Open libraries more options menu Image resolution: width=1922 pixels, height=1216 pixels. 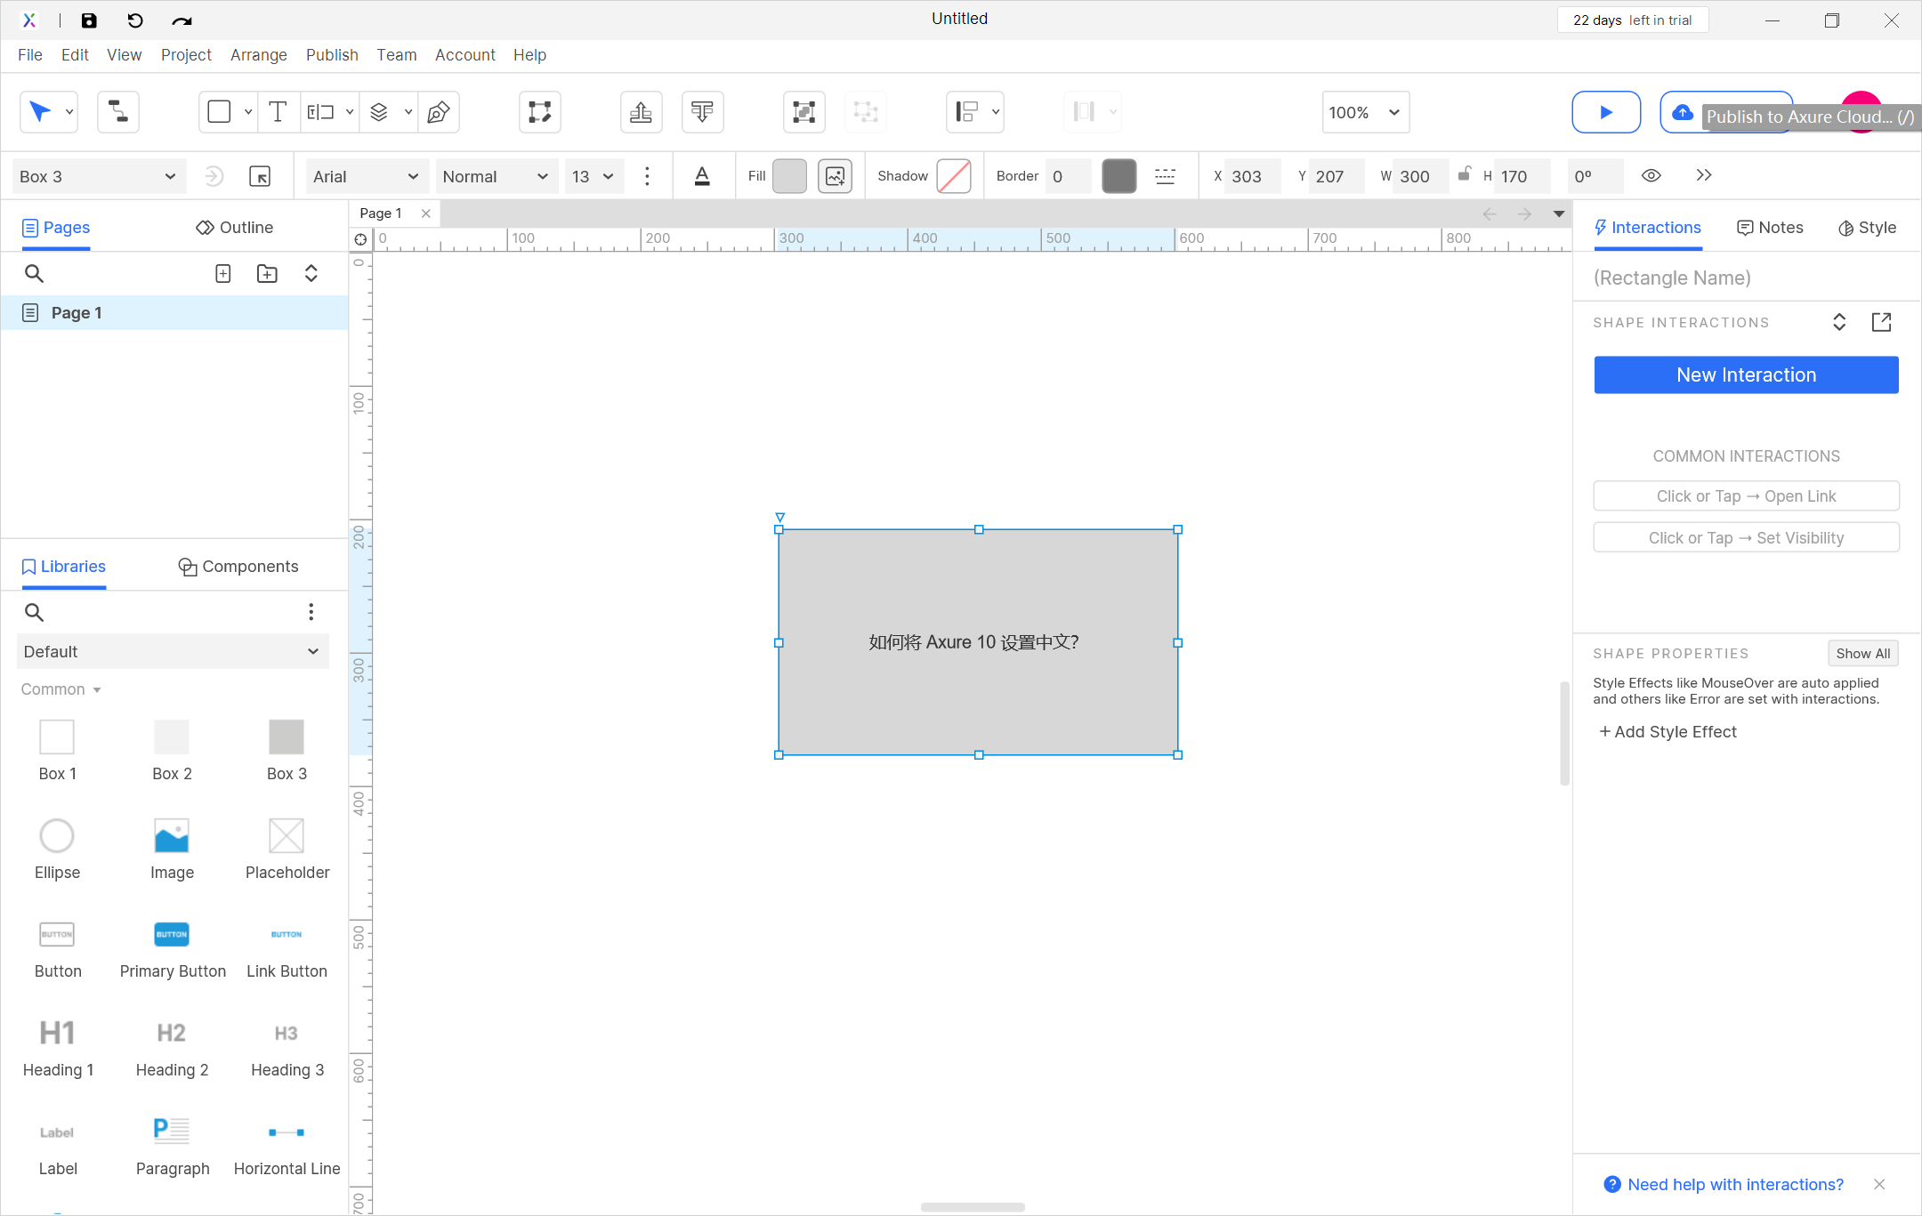311,612
